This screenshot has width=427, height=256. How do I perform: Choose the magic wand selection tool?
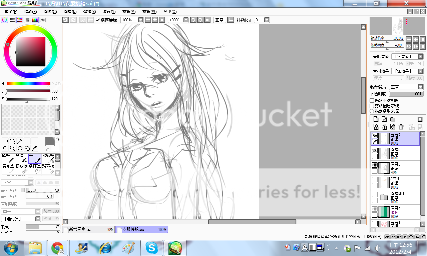coord(20,141)
